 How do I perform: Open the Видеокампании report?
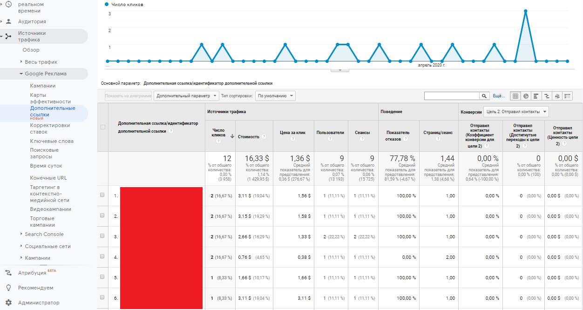[51, 209]
